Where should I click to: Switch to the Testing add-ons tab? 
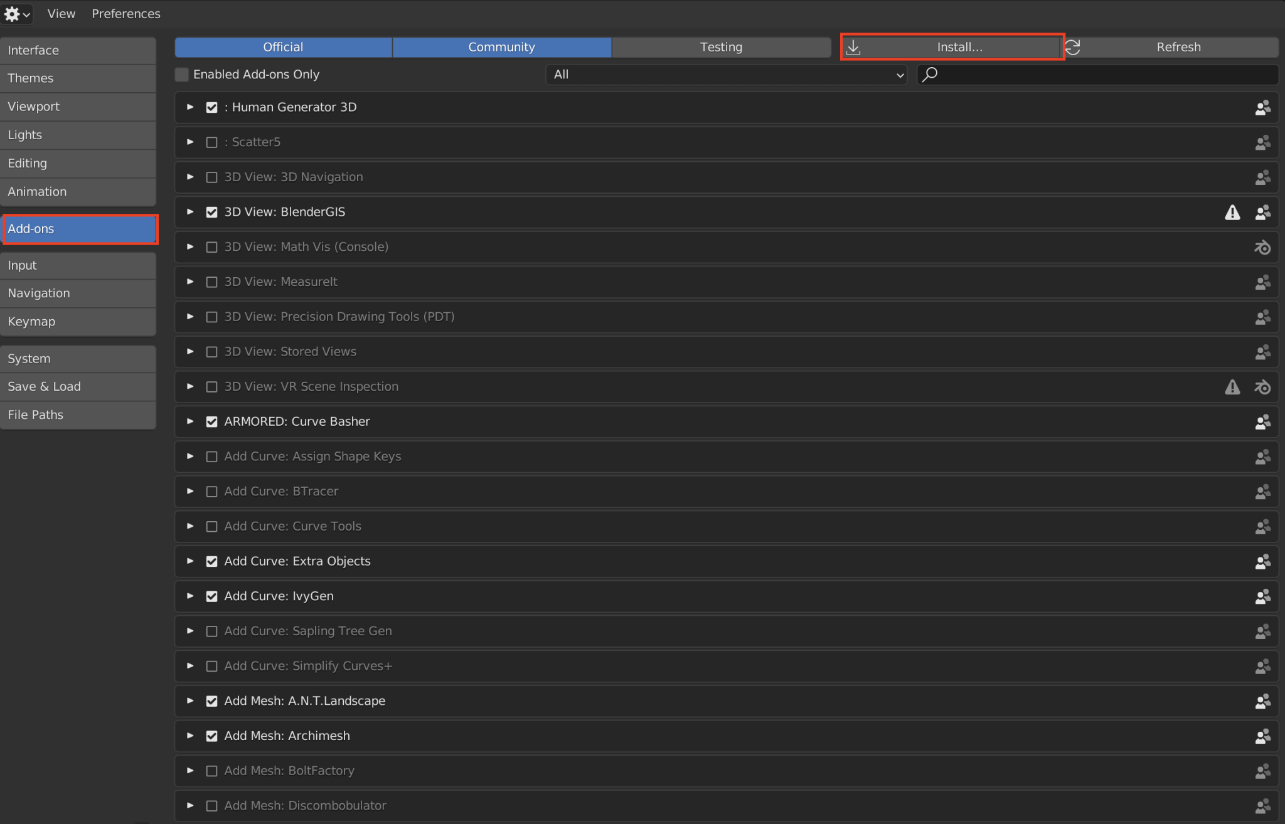(x=720, y=46)
